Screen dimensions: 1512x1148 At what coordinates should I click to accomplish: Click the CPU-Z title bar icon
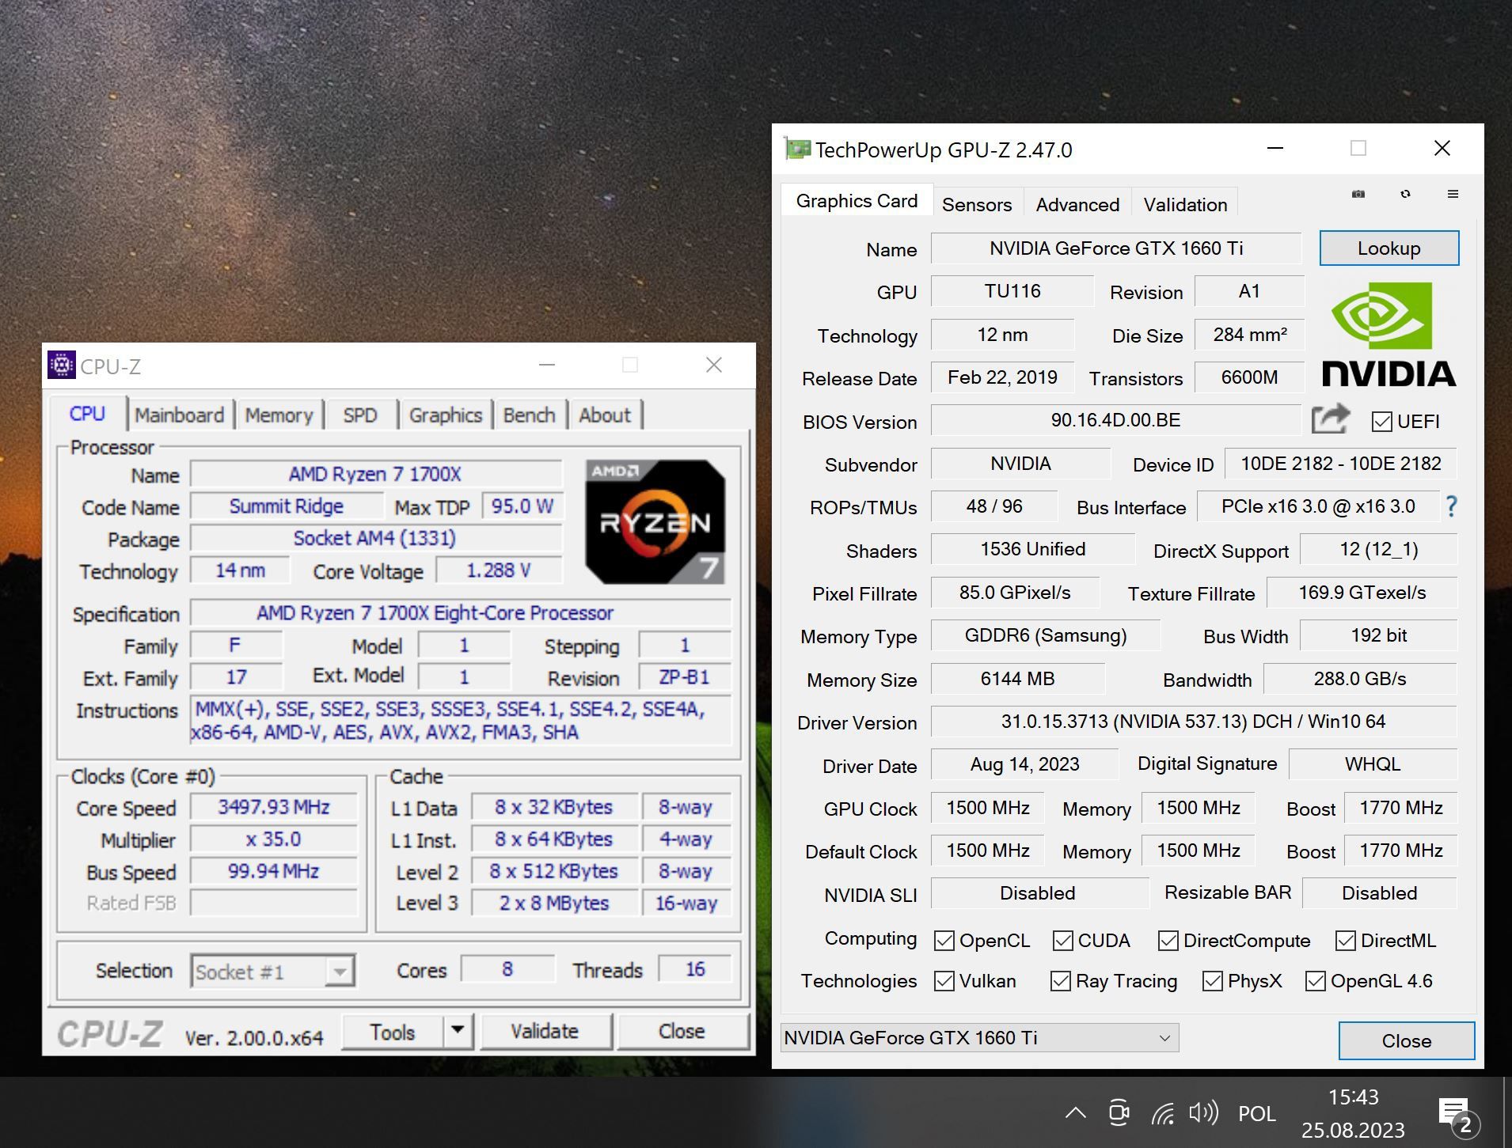pos(61,365)
